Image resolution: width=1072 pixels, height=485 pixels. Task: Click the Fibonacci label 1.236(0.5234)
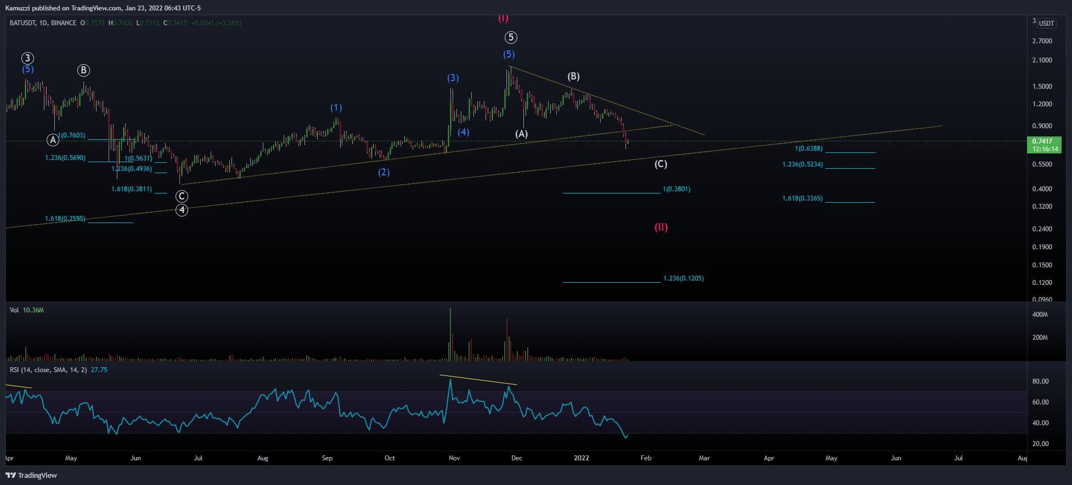pos(803,164)
